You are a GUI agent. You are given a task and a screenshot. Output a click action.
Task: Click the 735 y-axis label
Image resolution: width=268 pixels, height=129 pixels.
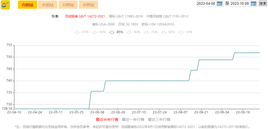[x=9, y=93]
